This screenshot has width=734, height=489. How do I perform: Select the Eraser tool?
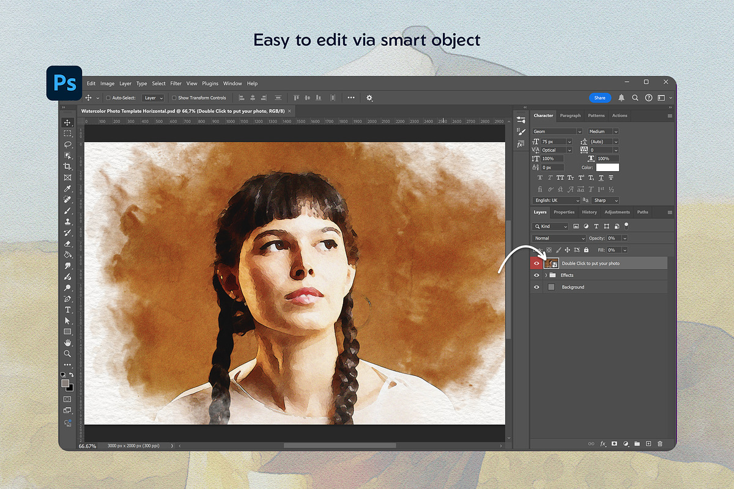tap(67, 243)
